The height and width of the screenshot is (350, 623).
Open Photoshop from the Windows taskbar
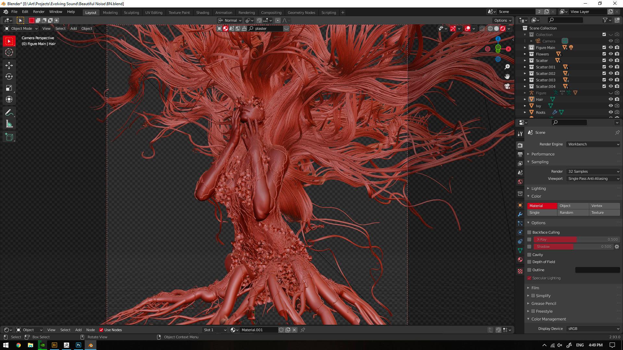(x=79, y=345)
